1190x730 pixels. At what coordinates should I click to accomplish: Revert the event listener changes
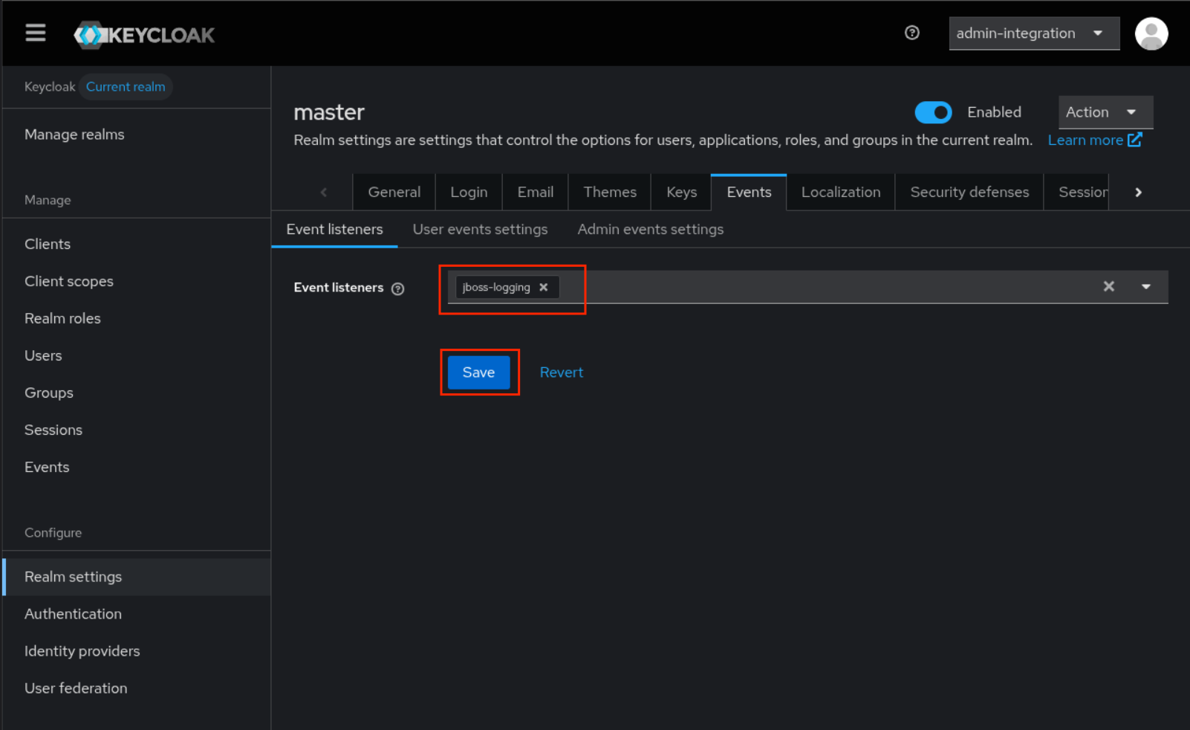pos(561,372)
